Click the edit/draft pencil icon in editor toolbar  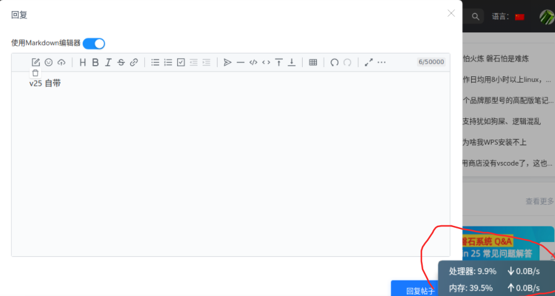click(x=36, y=63)
